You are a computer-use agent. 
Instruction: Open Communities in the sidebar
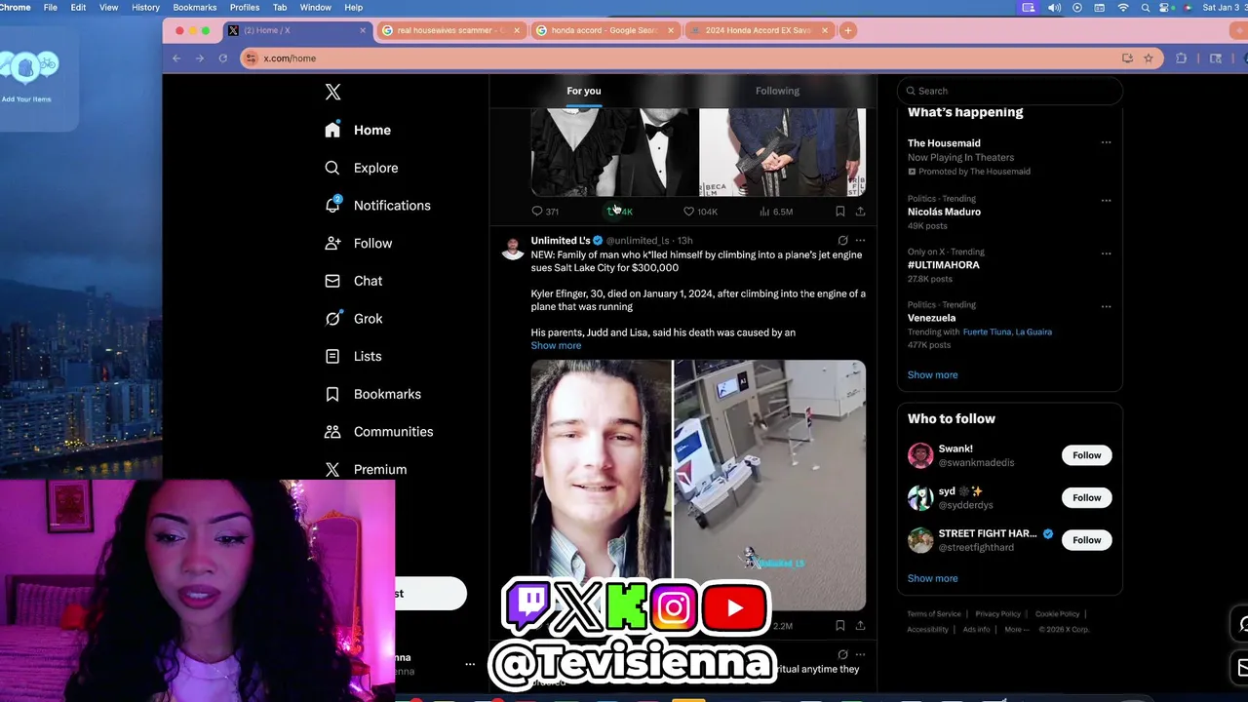point(378,432)
